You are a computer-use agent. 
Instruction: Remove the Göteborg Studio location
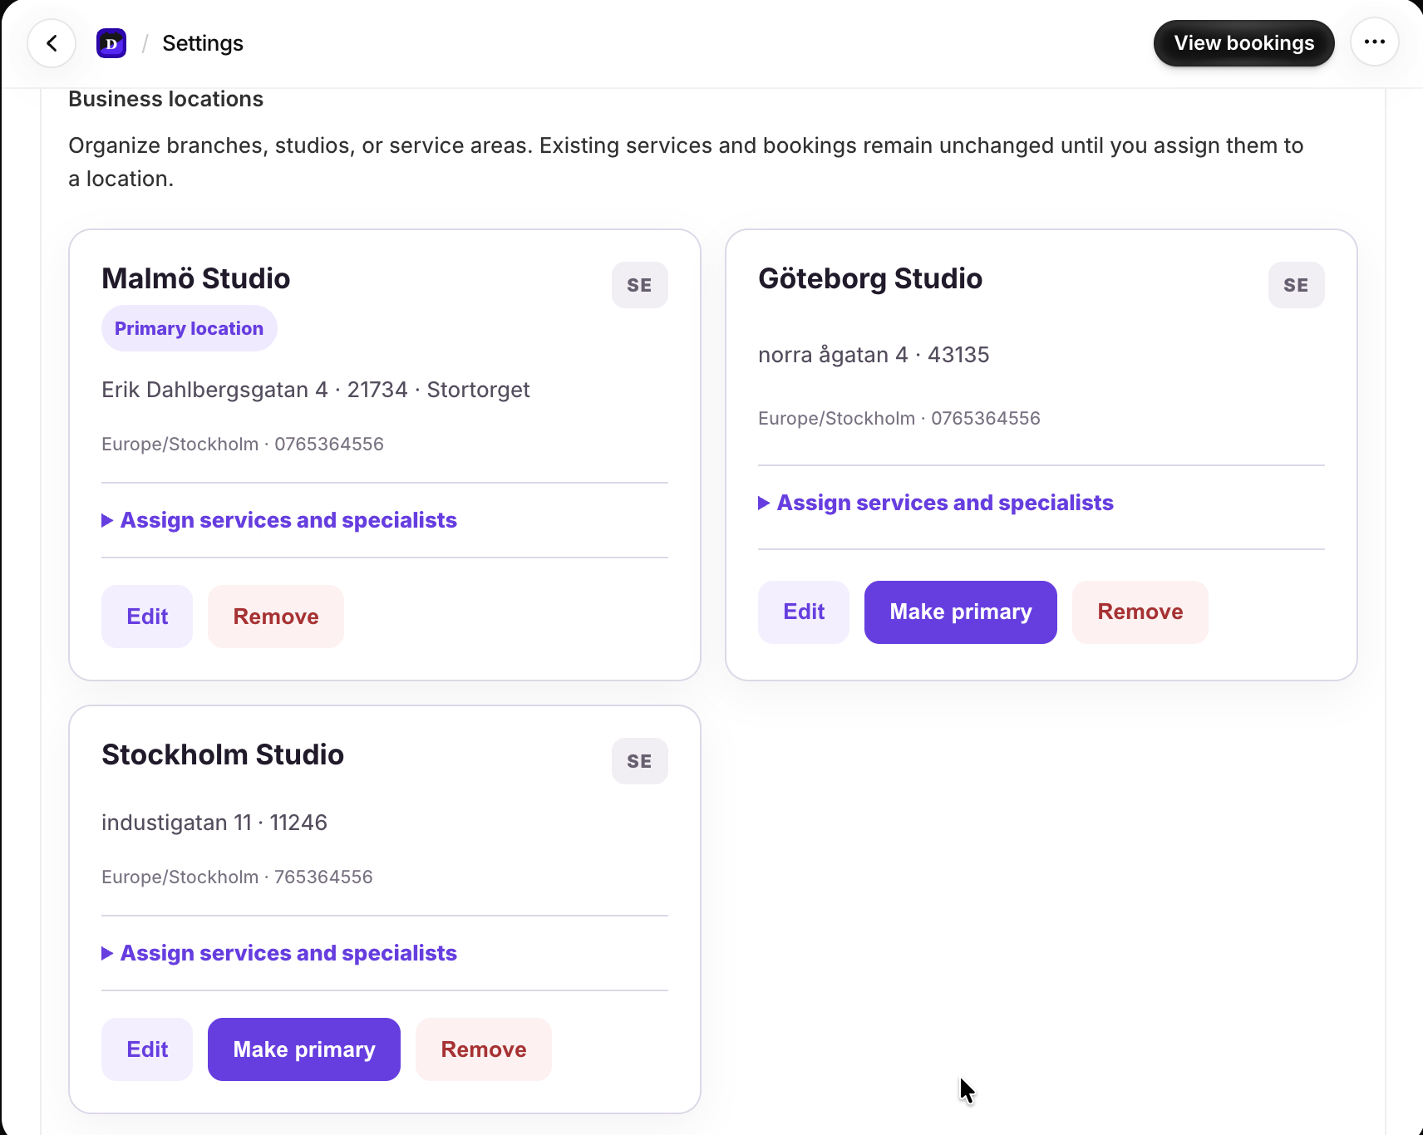click(1140, 612)
